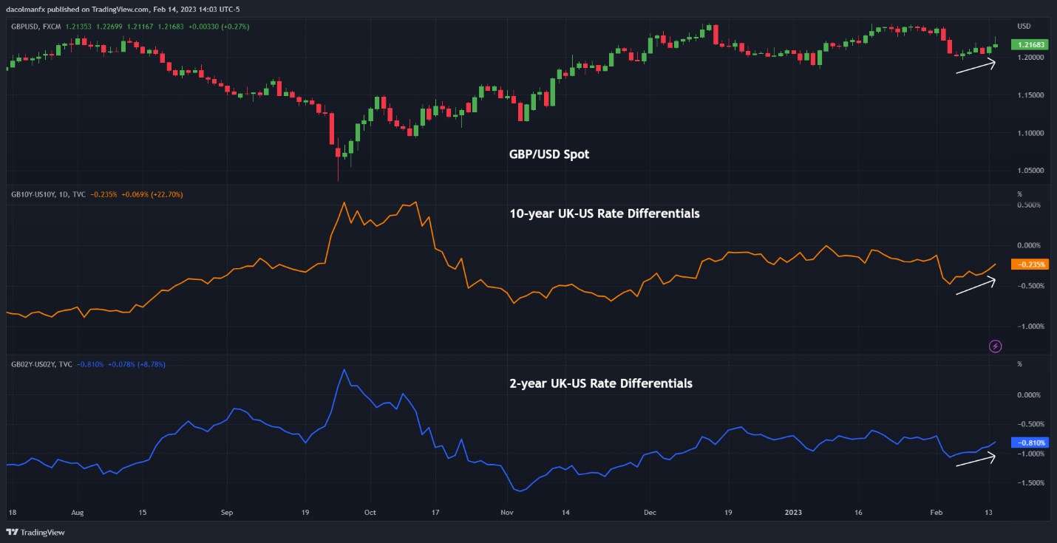This screenshot has height=543, width=1057.
Task: Click the '10-year UK-US Rate Differentials' annotation
Action: pos(605,214)
